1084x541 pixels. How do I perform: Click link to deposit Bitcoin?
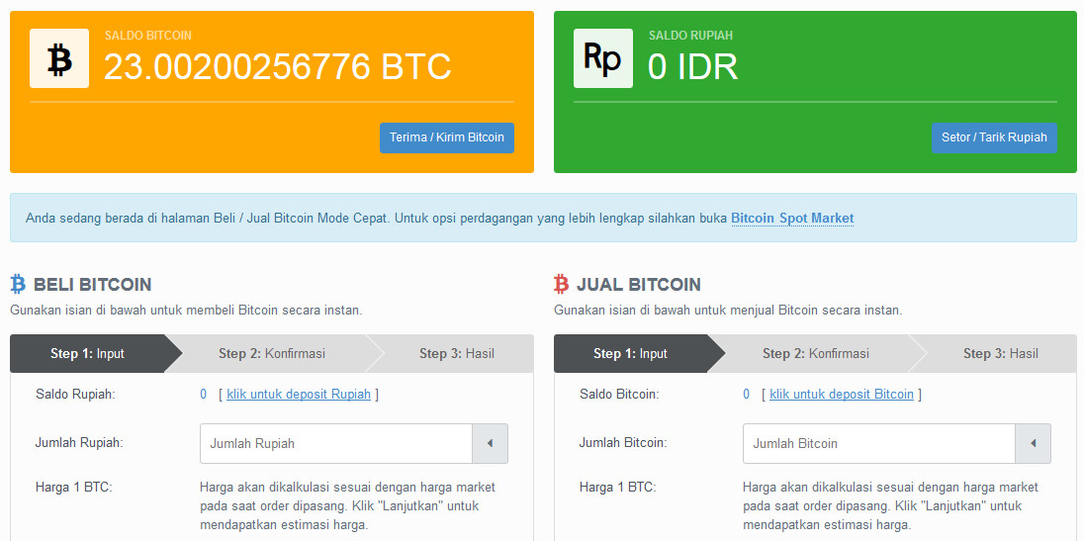coord(842,395)
